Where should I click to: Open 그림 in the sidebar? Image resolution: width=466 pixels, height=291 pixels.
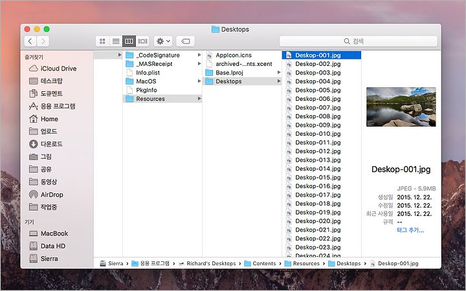(x=41, y=156)
